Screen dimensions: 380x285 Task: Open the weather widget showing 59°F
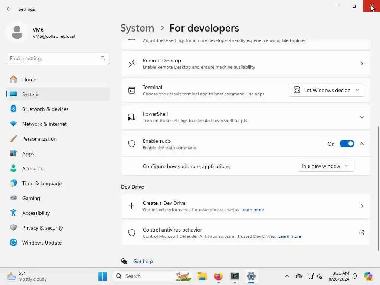(x=27, y=276)
